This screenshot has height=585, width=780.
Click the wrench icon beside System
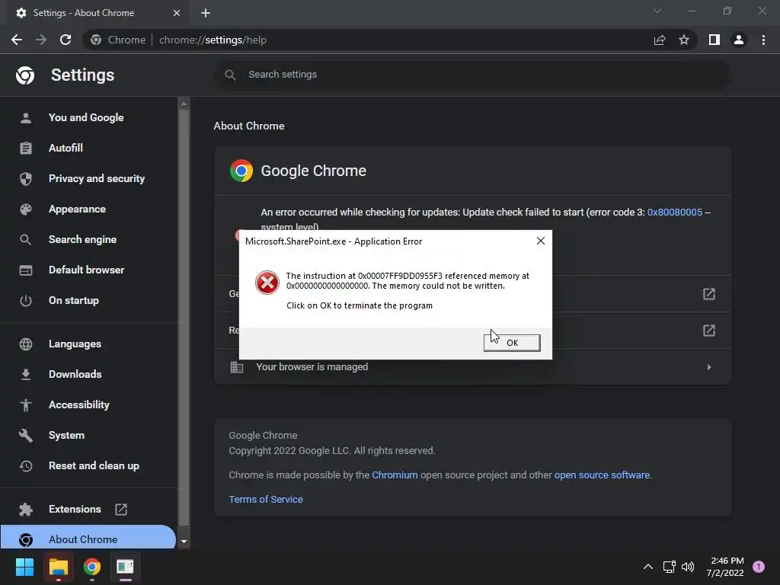(x=26, y=435)
